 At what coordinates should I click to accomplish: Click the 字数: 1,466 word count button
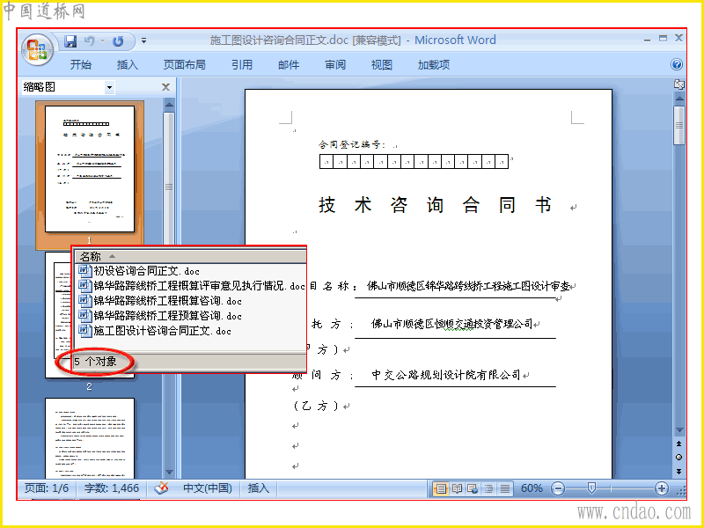tap(112, 488)
